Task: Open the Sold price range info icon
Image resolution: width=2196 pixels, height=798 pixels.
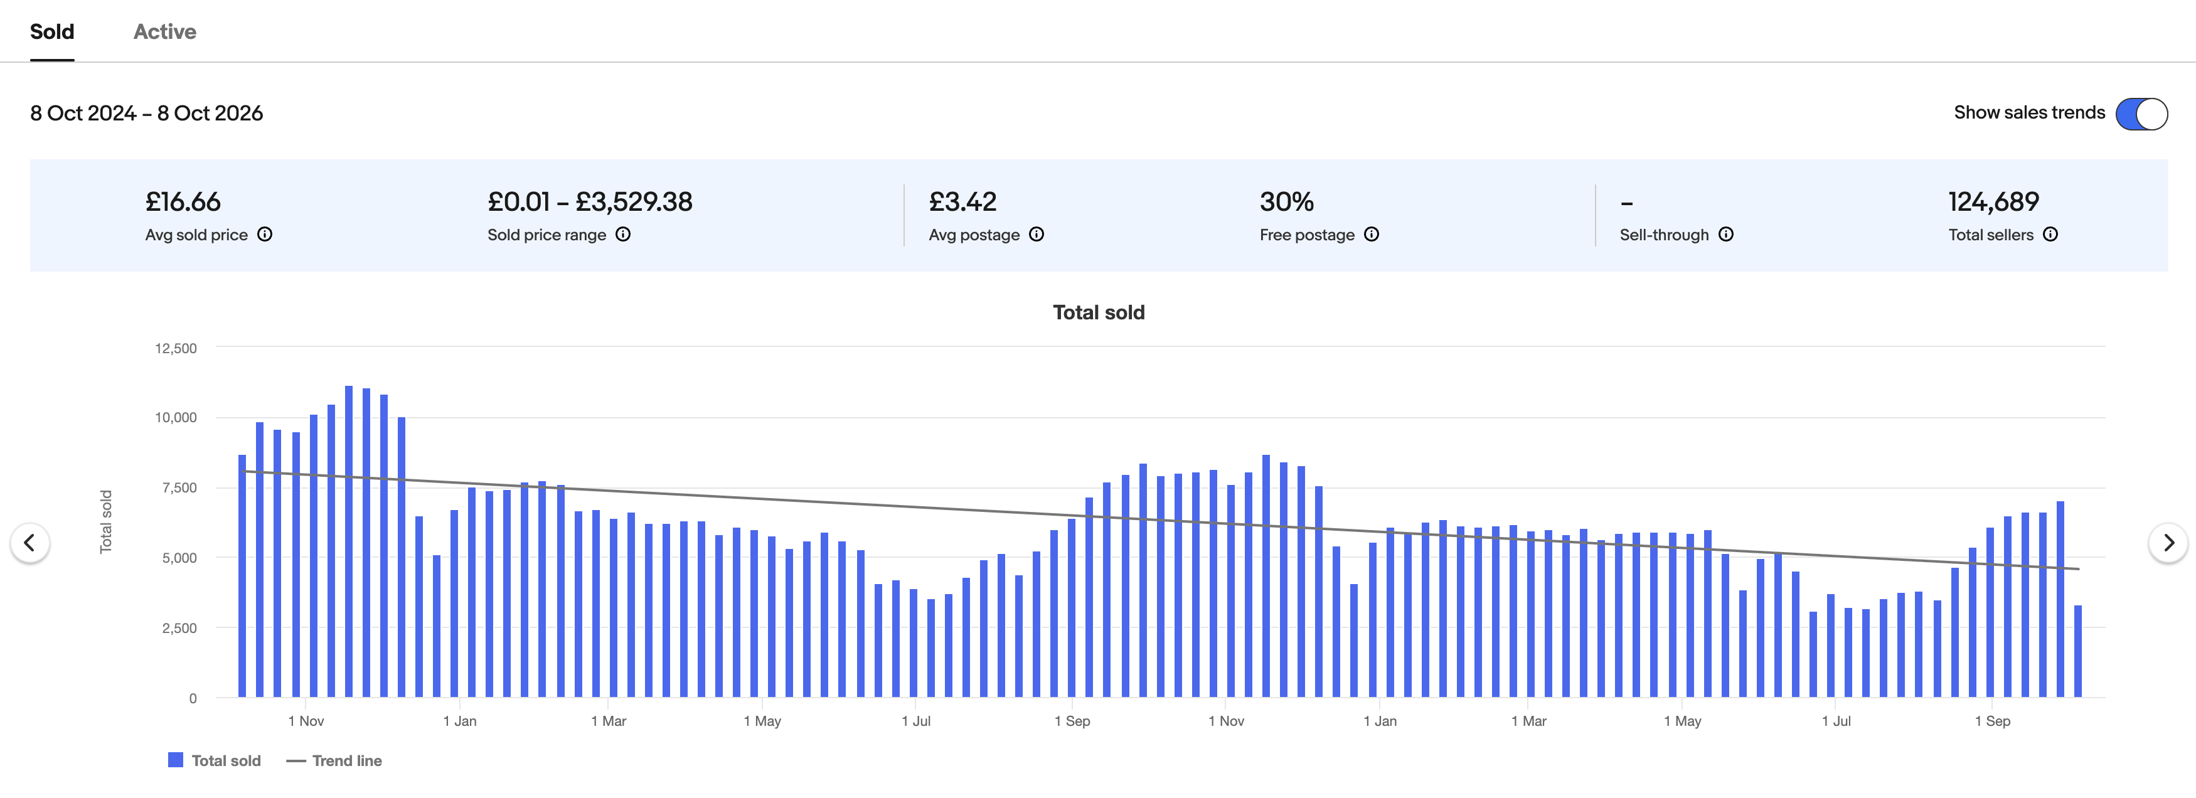Action: point(623,235)
